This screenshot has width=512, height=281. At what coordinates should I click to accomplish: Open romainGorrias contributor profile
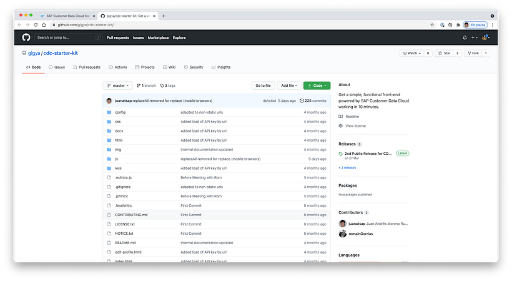point(360,234)
